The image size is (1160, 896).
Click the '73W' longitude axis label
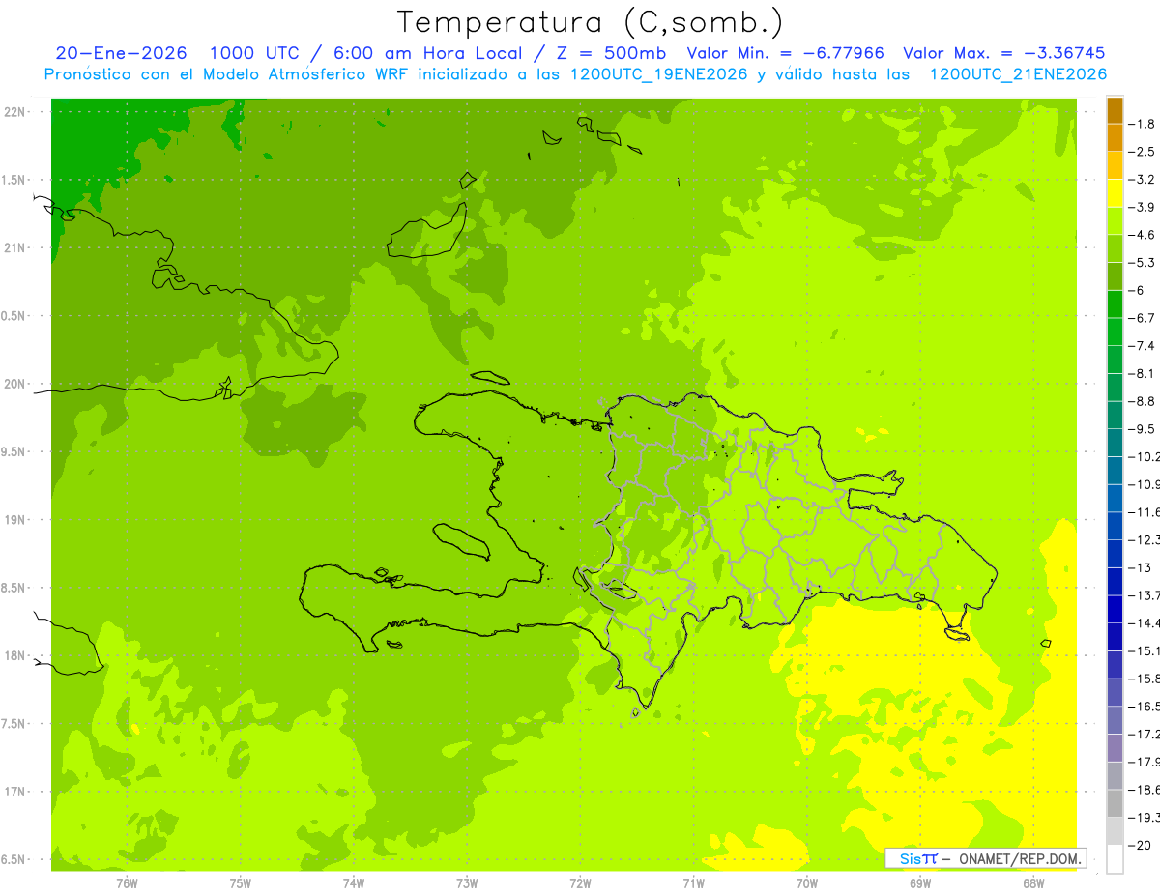point(467,882)
